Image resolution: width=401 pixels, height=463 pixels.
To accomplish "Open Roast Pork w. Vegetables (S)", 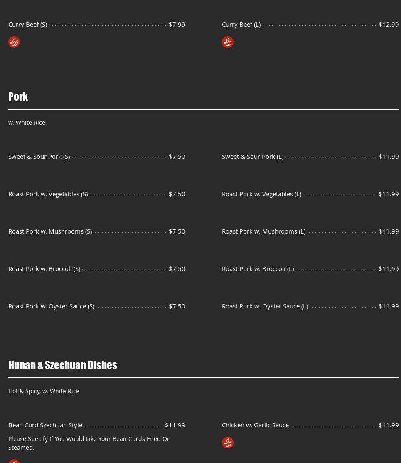I will click(x=48, y=194).
